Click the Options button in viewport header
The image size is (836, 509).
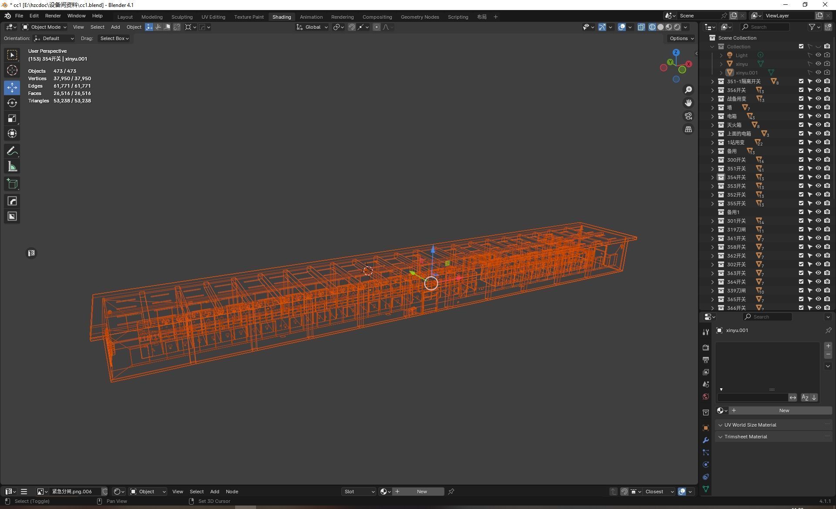(681, 38)
